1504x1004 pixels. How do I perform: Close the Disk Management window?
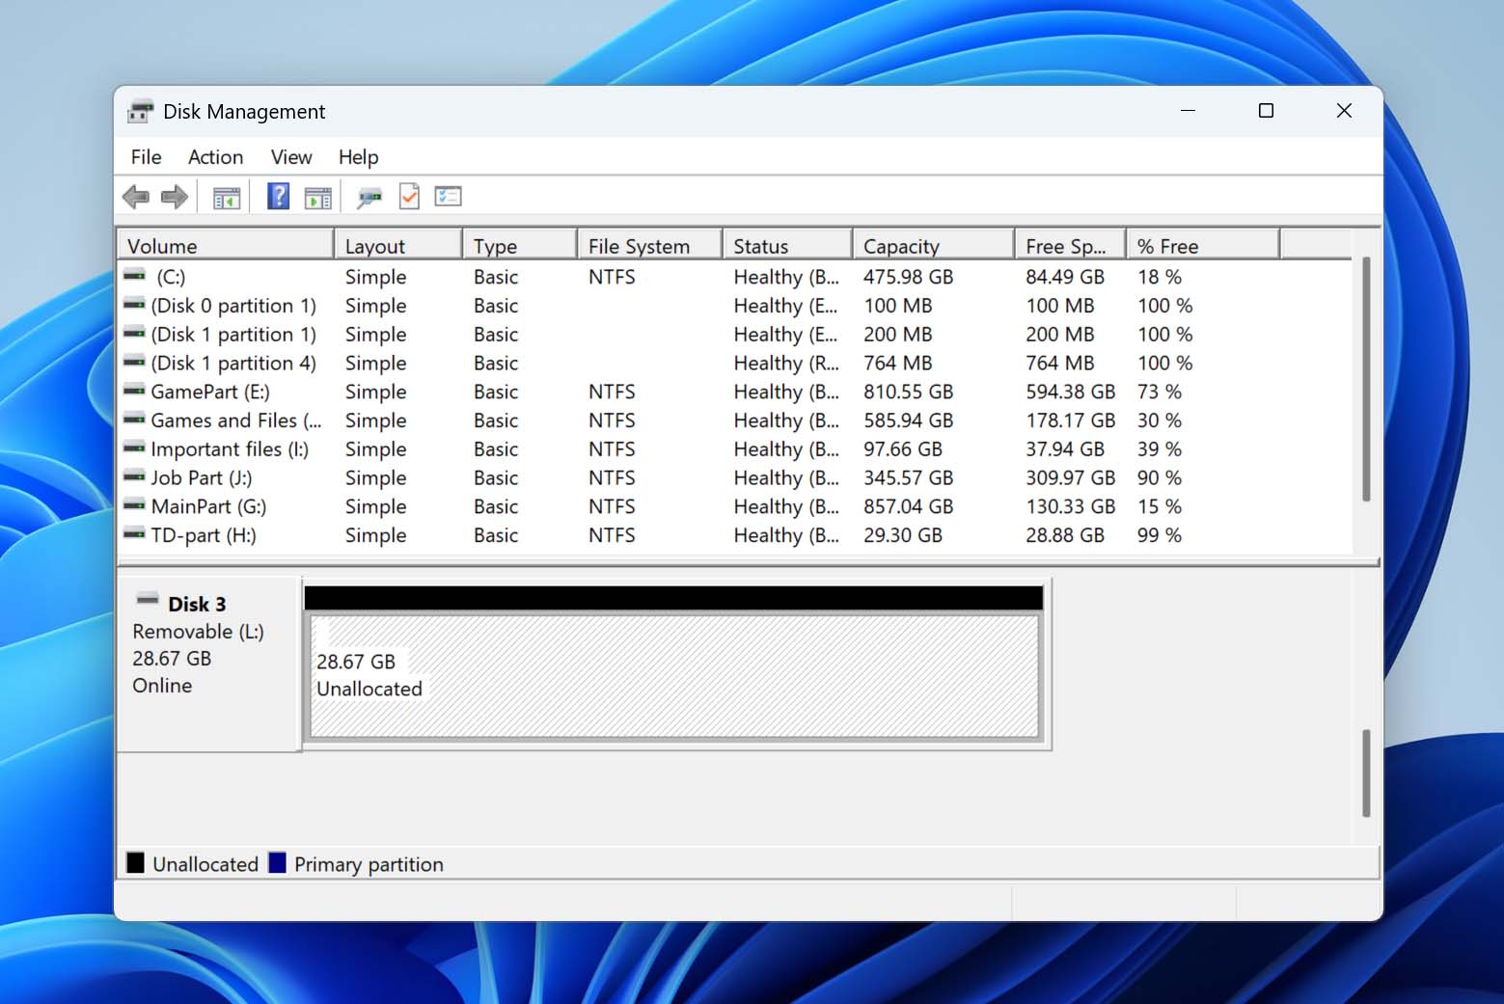pos(1344,111)
